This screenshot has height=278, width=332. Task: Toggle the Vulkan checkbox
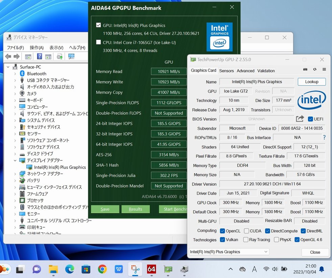pos(222,239)
